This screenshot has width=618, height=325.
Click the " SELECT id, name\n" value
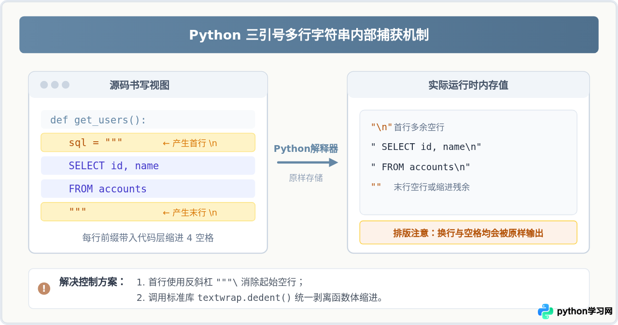(x=426, y=147)
